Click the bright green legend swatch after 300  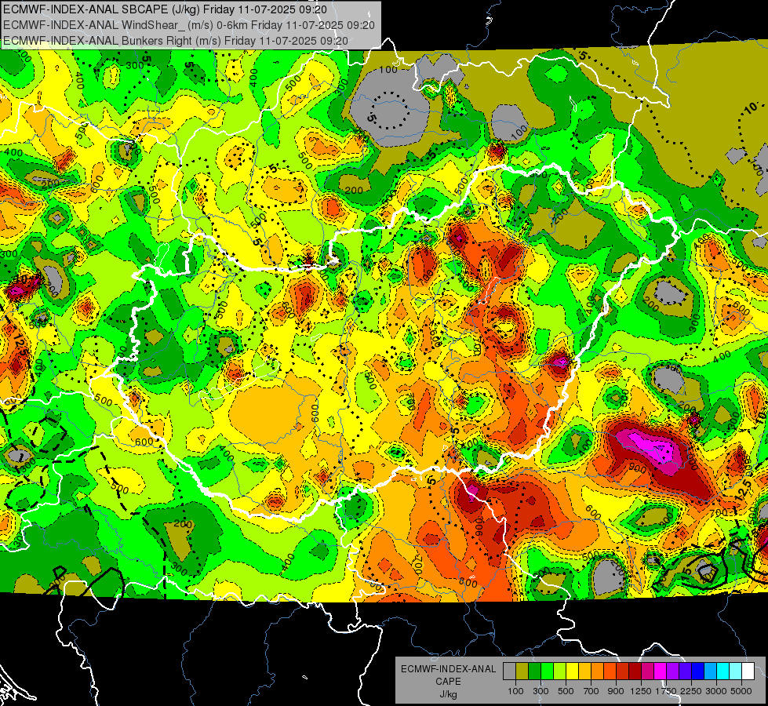coord(547,671)
